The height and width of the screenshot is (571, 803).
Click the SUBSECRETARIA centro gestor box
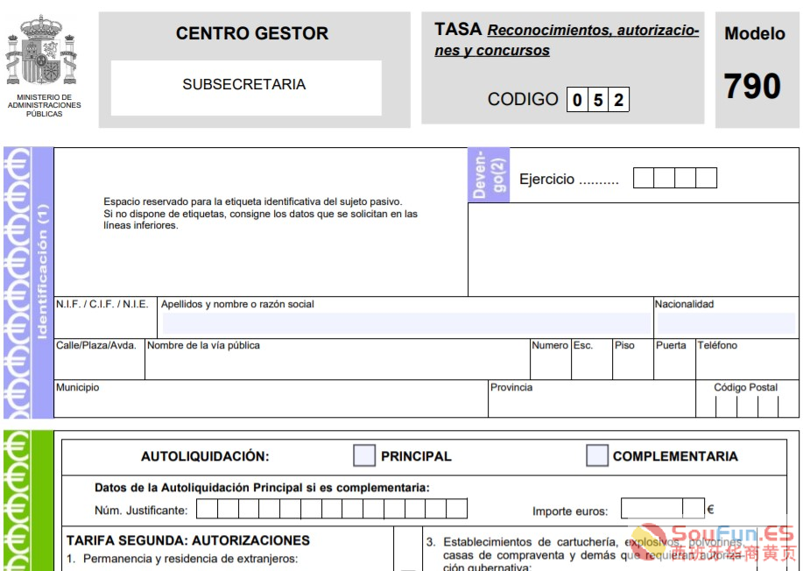(246, 88)
